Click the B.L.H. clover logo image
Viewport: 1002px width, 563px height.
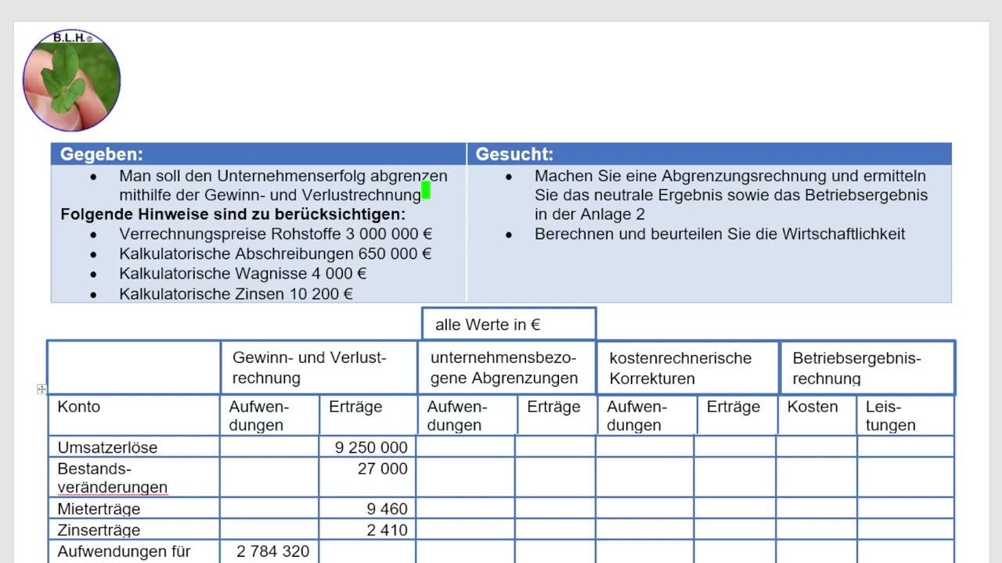71,81
